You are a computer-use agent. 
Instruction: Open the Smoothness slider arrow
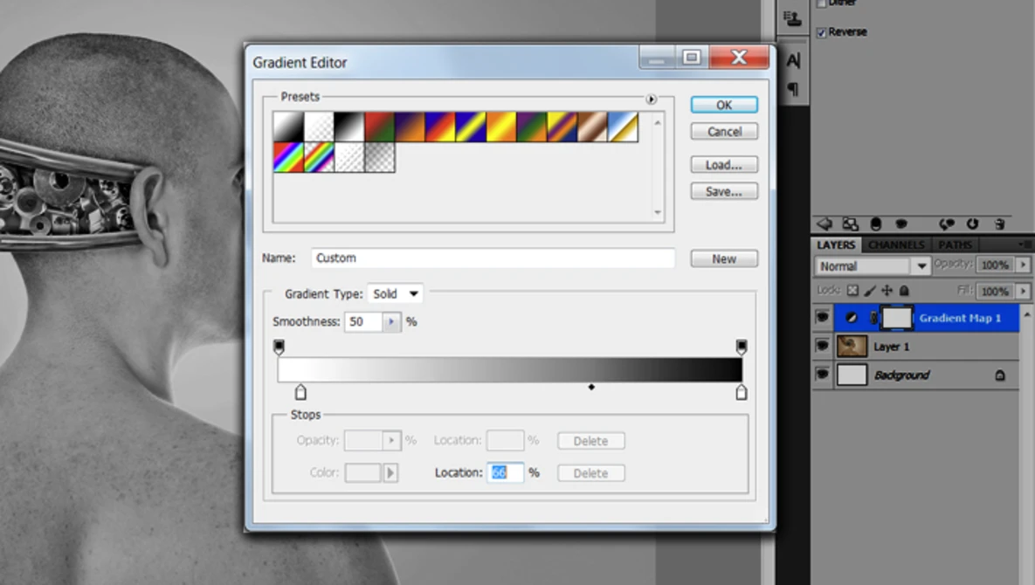point(391,322)
